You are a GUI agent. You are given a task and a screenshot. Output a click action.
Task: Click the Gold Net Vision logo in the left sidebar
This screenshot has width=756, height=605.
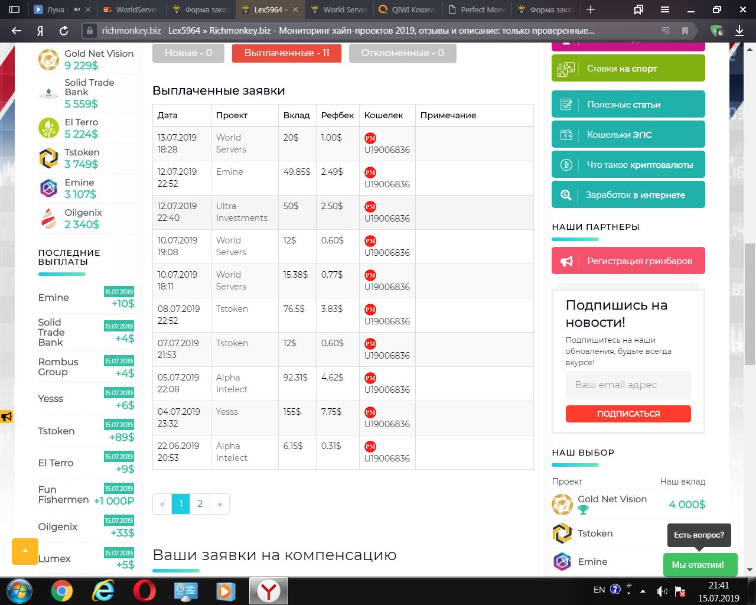[48, 60]
